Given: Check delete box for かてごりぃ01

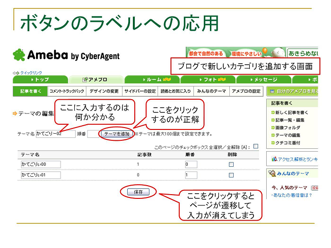Looking at the screenshot, I should (231, 175).
